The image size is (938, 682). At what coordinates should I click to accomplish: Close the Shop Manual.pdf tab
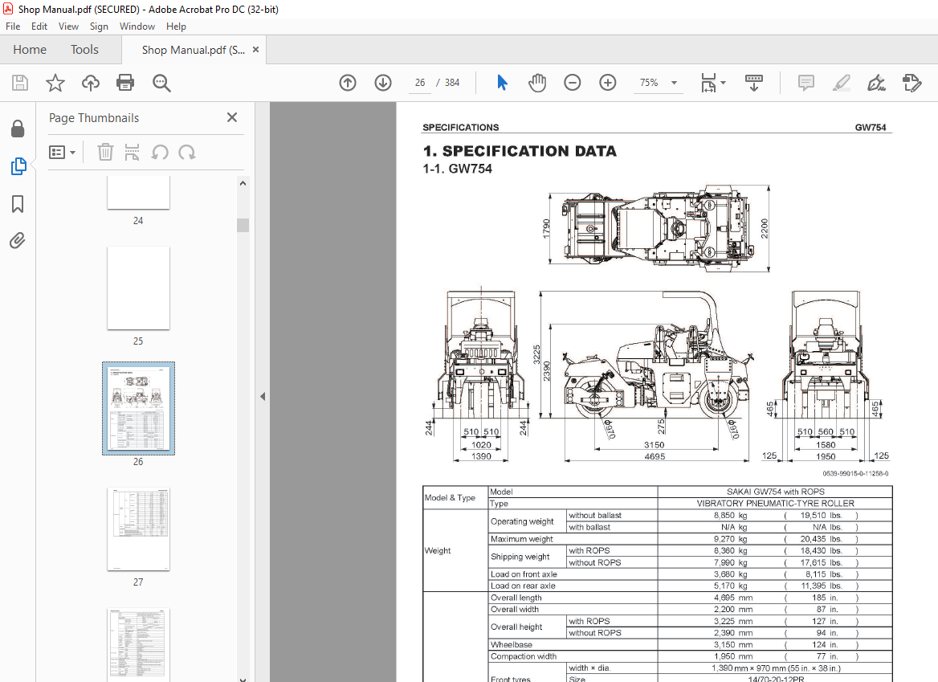coord(255,50)
